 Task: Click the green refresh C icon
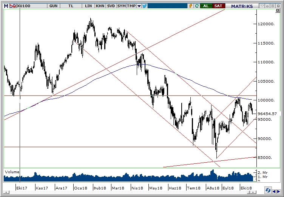(197, 6)
